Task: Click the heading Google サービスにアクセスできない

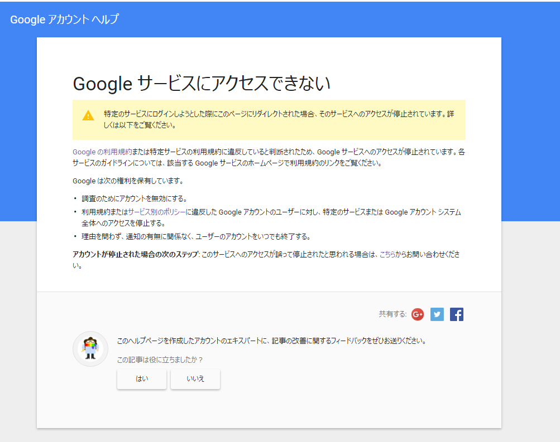Action: 202,84
